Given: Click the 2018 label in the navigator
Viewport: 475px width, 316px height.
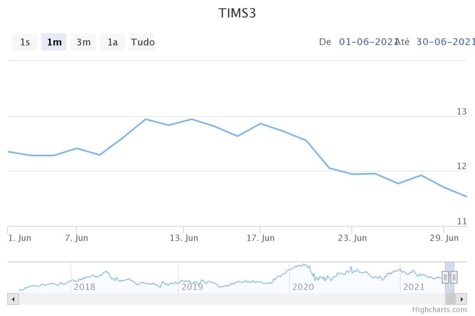Looking at the screenshot, I should coord(84,287).
